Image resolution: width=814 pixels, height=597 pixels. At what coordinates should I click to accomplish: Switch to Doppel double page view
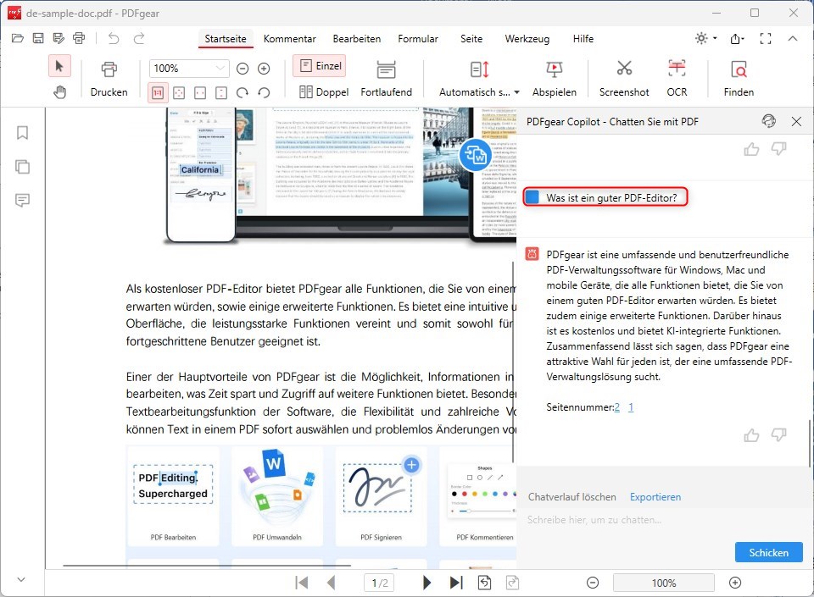[x=323, y=91]
